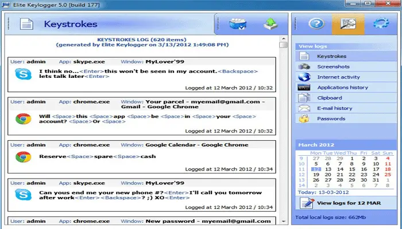Select March 13 in the calendar
The image size is (402, 229).
click(328, 169)
